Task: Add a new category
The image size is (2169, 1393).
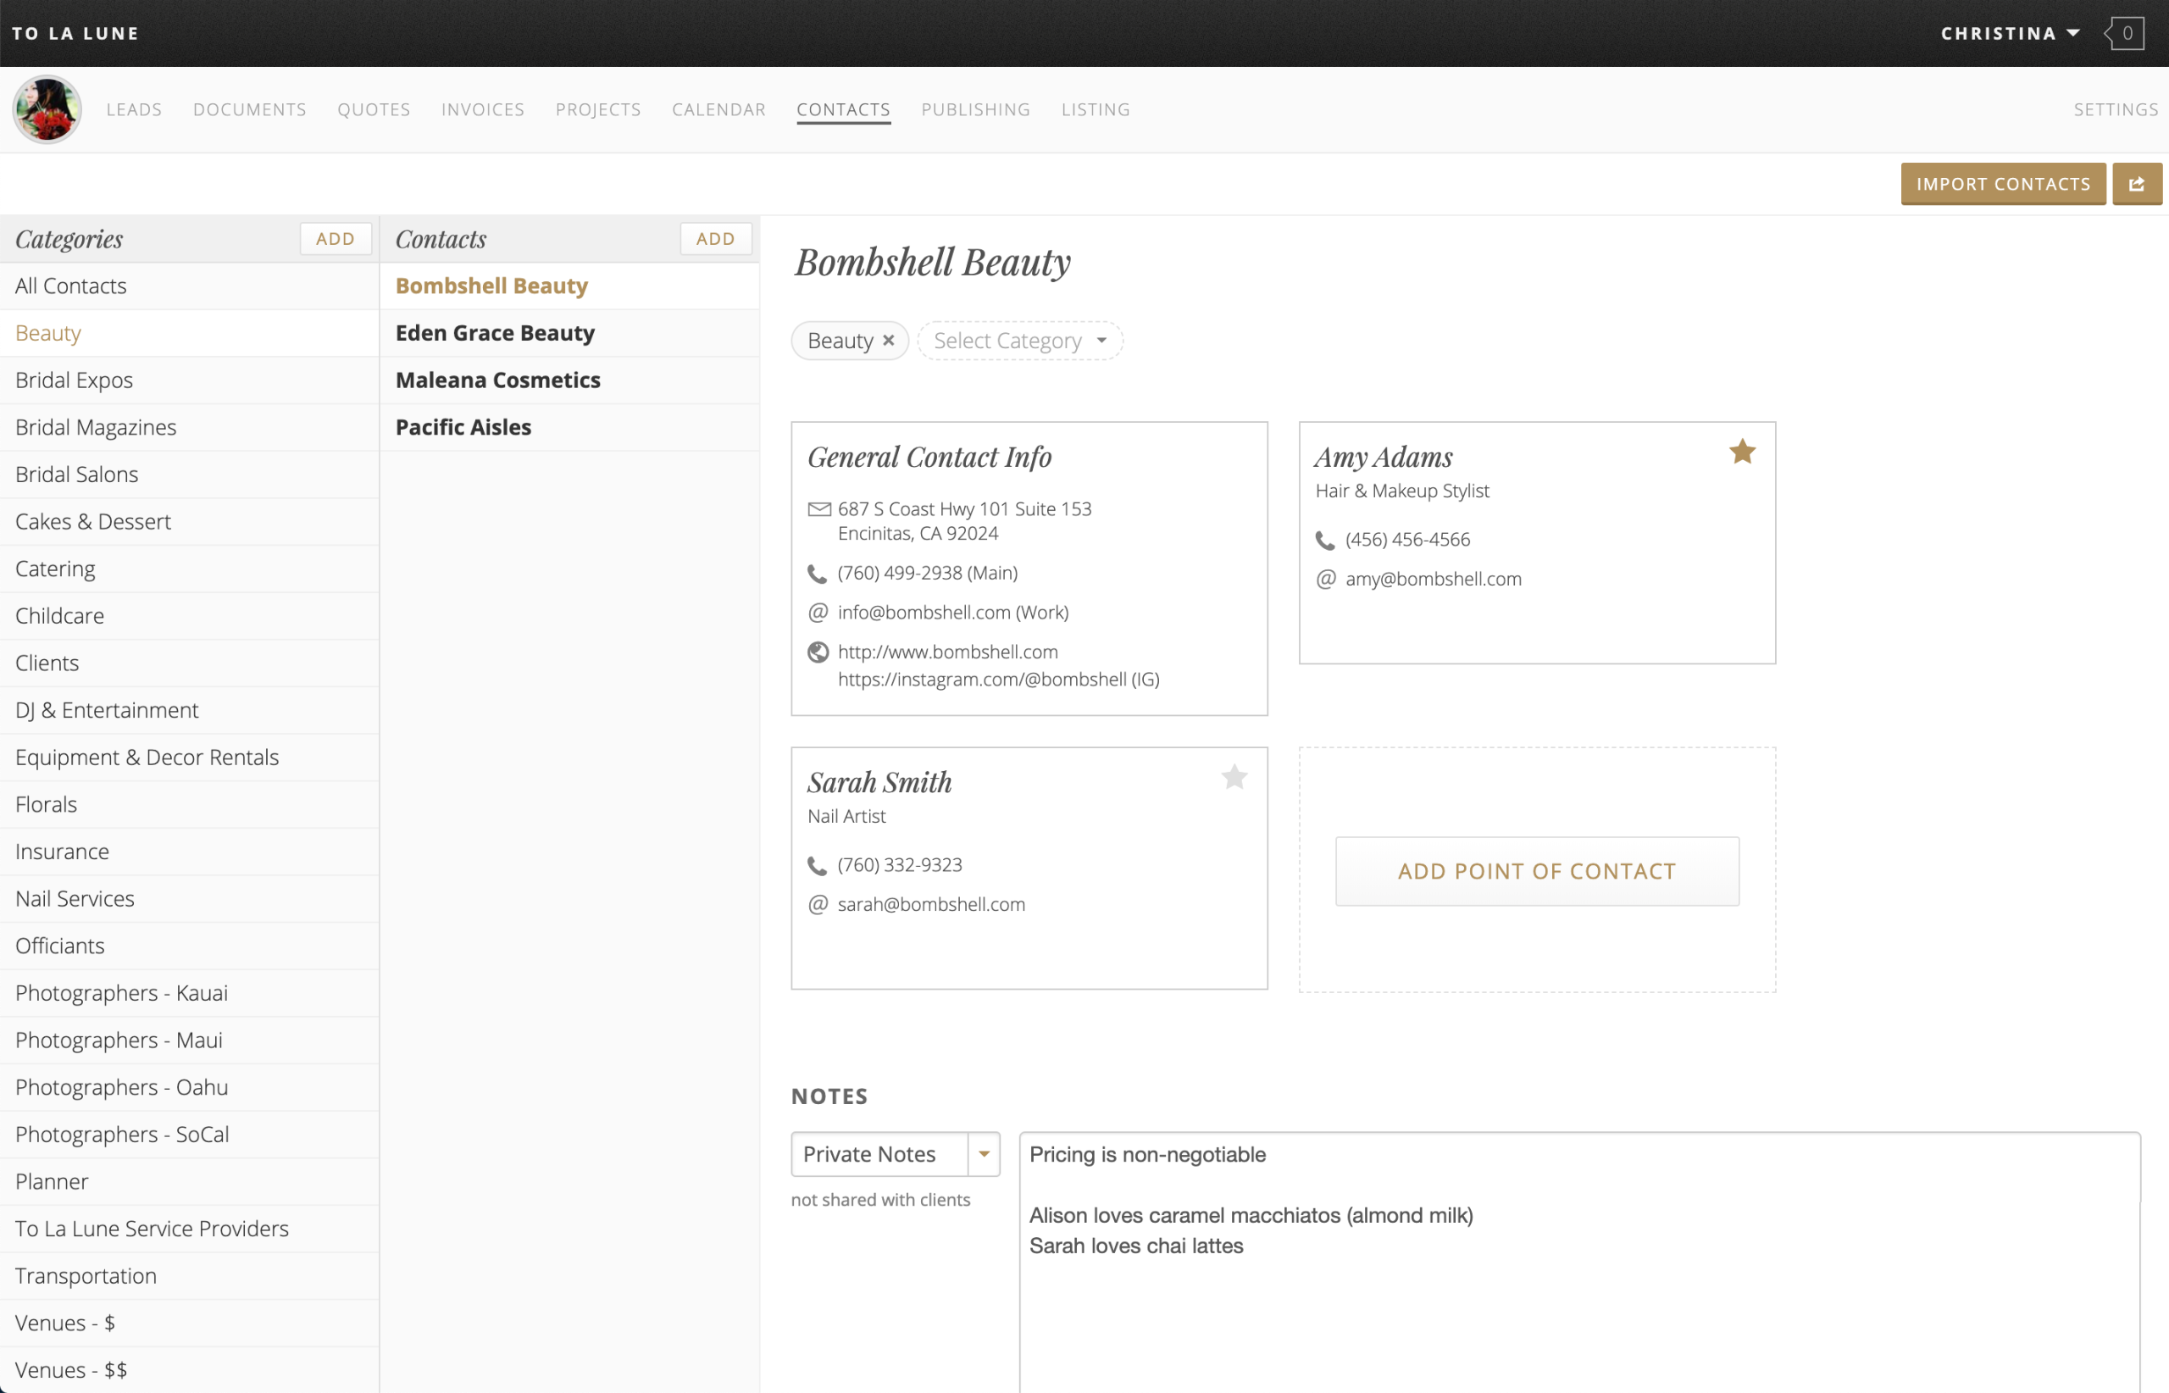Action: [336, 239]
